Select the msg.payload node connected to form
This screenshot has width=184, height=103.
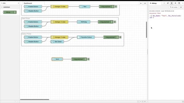pyautogui.click(x=79, y=59)
